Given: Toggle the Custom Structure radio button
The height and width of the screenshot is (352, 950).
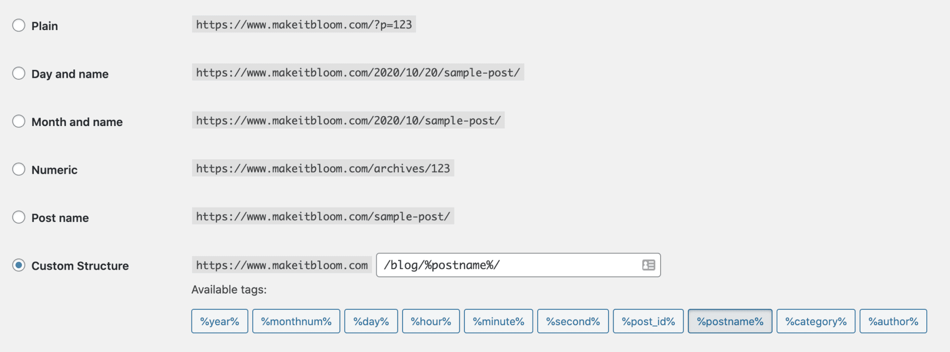Looking at the screenshot, I should (x=19, y=265).
